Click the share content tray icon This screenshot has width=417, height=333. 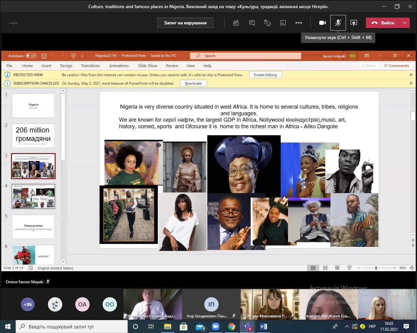click(354, 23)
